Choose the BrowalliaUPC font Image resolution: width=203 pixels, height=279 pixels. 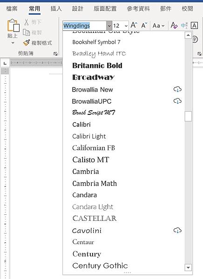(x=124, y=101)
